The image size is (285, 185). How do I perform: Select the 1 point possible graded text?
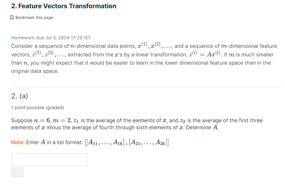pyautogui.click(x=37, y=108)
